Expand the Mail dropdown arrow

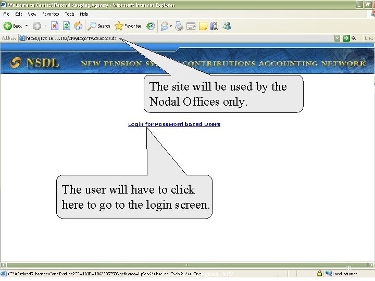(x=171, y=26)
